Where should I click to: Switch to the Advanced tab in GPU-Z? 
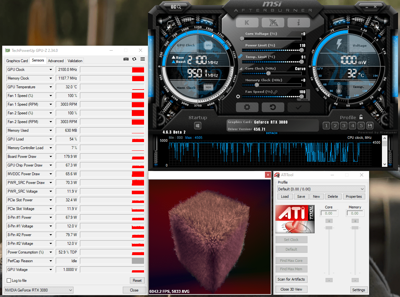tap(56, 61)
